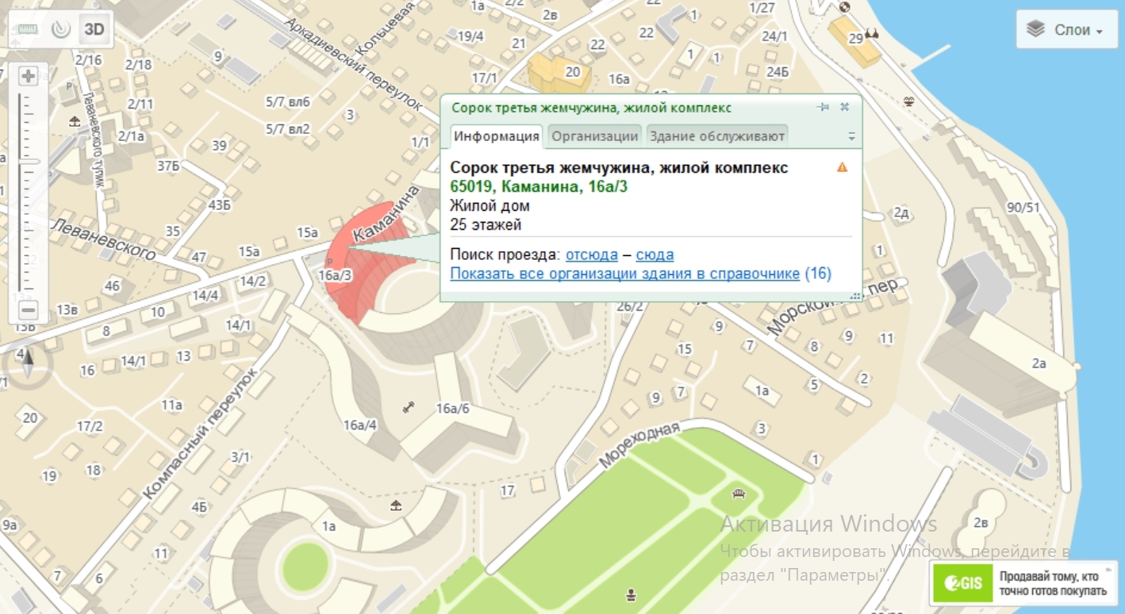This screenshot has width=1125, height=614.
Task: Expand the popup tabs overflow menu
Action: tap(851, 136)
